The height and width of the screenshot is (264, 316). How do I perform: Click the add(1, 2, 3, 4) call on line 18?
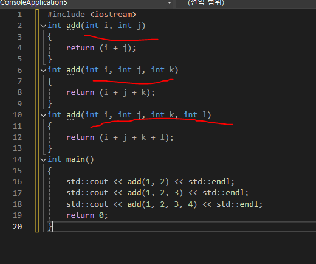click(x=162, y=204)
